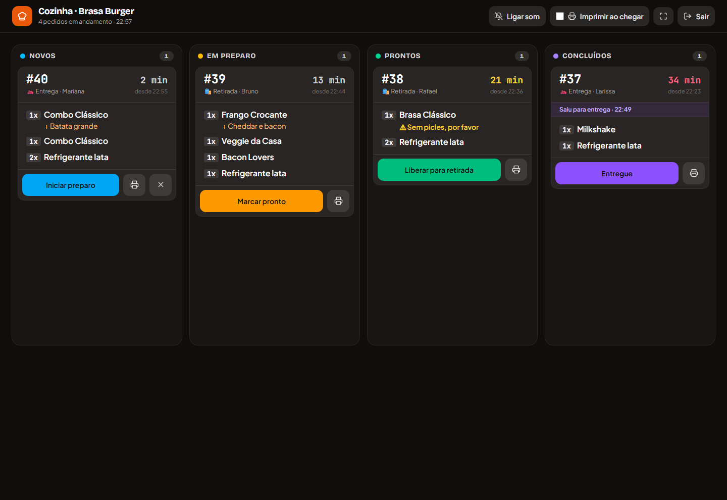The image size is (727, 500).
Task: Enter fullscreen mode via the expand icon
Action: (663, 16)
